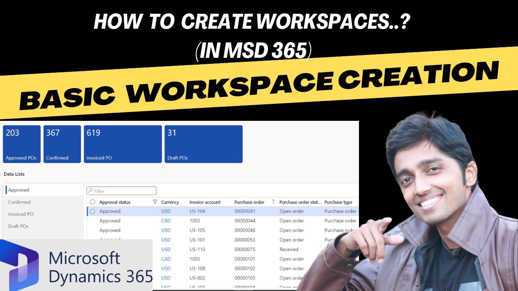Viewport: 518px width, 291px height.
Task: Open the 619 invoiced PO tile
Action: 123,144
